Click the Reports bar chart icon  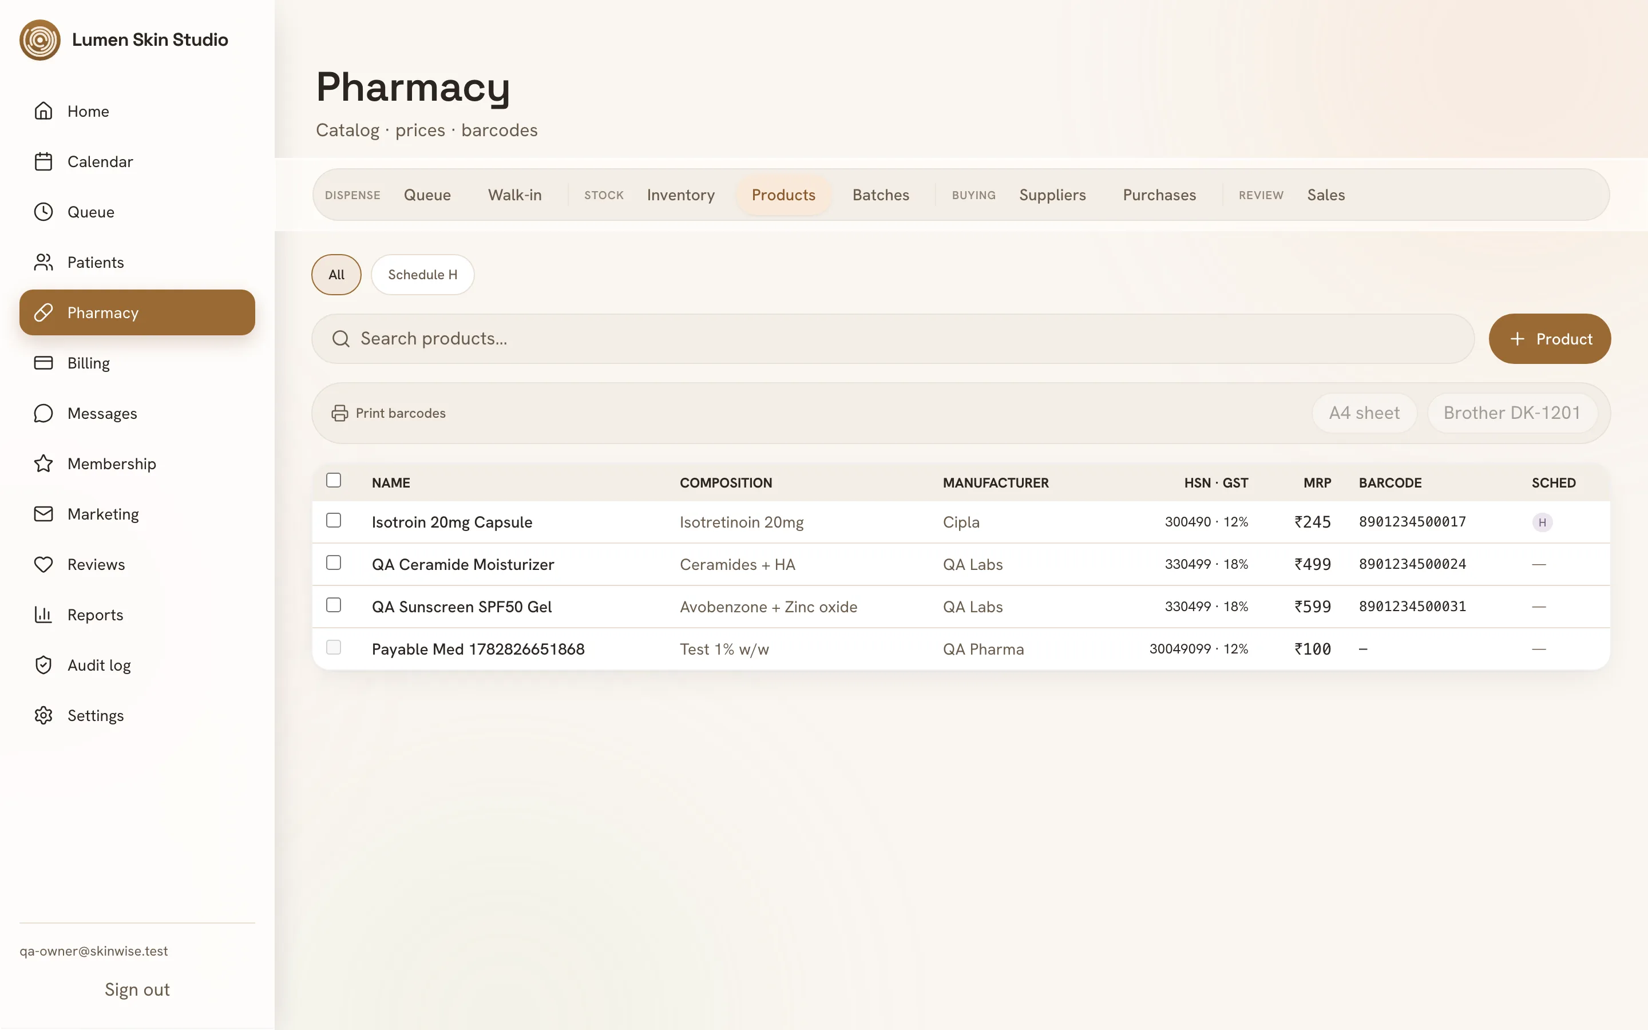tap(43, 615)
